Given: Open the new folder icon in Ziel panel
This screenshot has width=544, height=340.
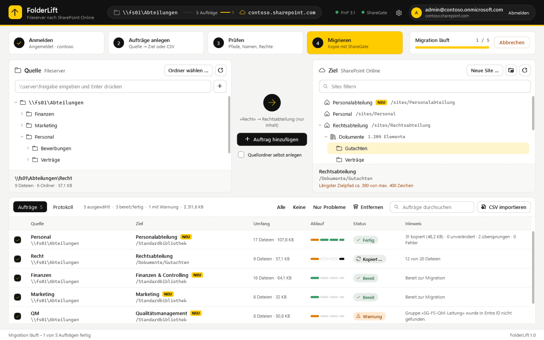Looking at the screenshot, I should coord(511,70).
